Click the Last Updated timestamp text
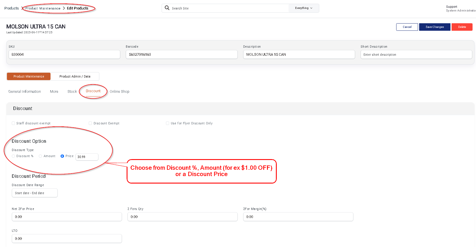The width and height of the screenshot is (476, 247). 29,32
